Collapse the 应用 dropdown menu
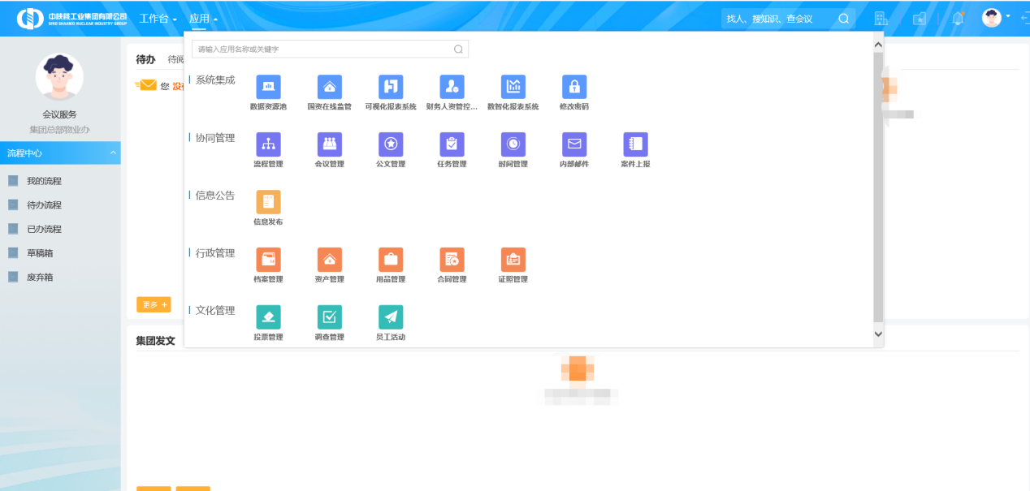 [x=202, y=19]
